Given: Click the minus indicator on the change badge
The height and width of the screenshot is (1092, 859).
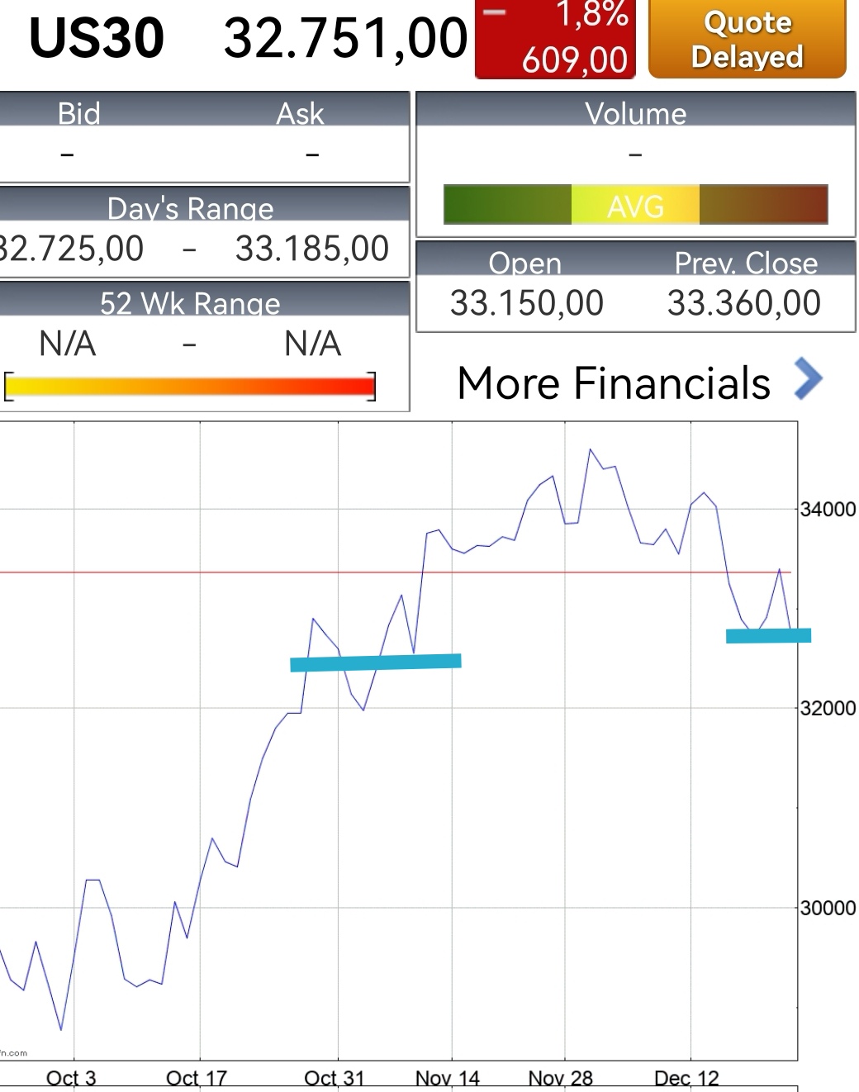Looking at the screenshot, I should pos(494,12).
